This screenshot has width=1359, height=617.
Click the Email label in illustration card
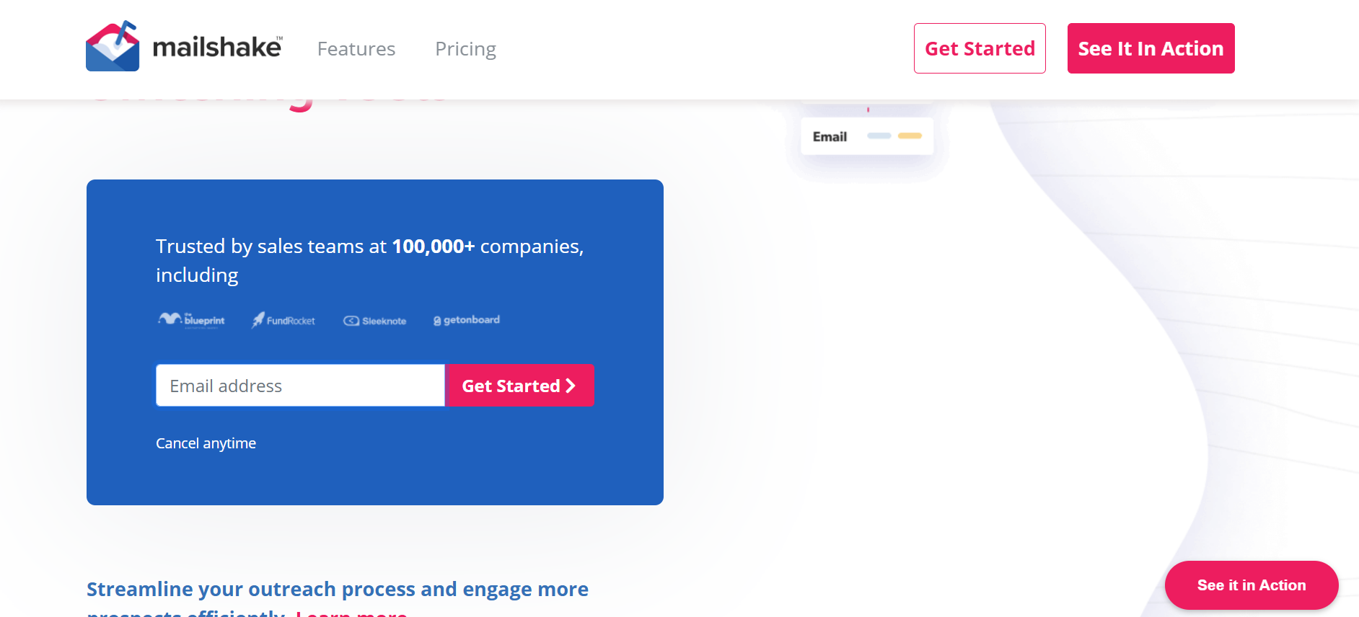(x=830, y=137)
